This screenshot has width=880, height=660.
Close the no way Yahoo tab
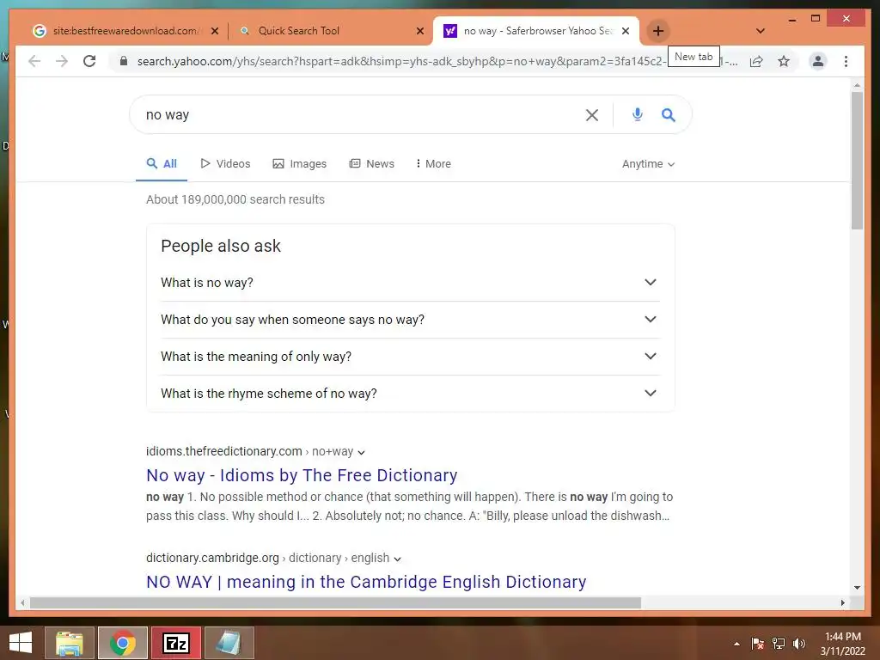click(626, 32)
